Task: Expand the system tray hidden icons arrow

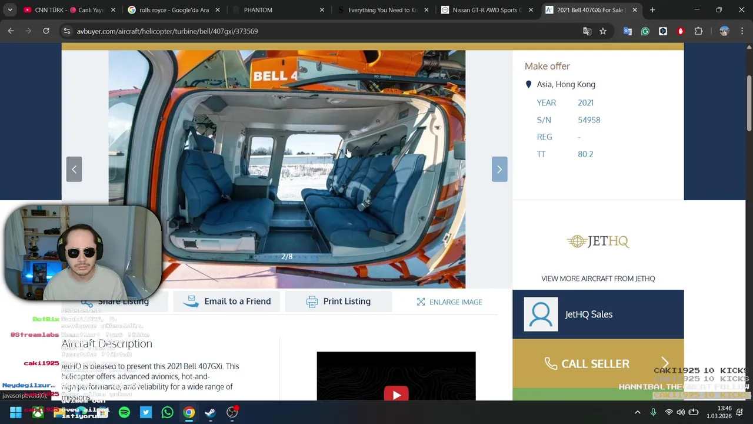Action: (638, 412)
